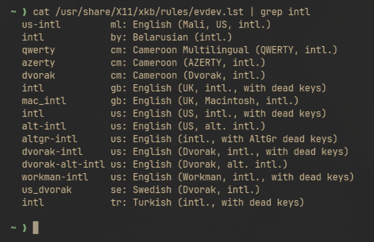
Task: Click the 'dvorak-alt-intl' variant name
Action: pyautogui.click(x=63, y=164)
